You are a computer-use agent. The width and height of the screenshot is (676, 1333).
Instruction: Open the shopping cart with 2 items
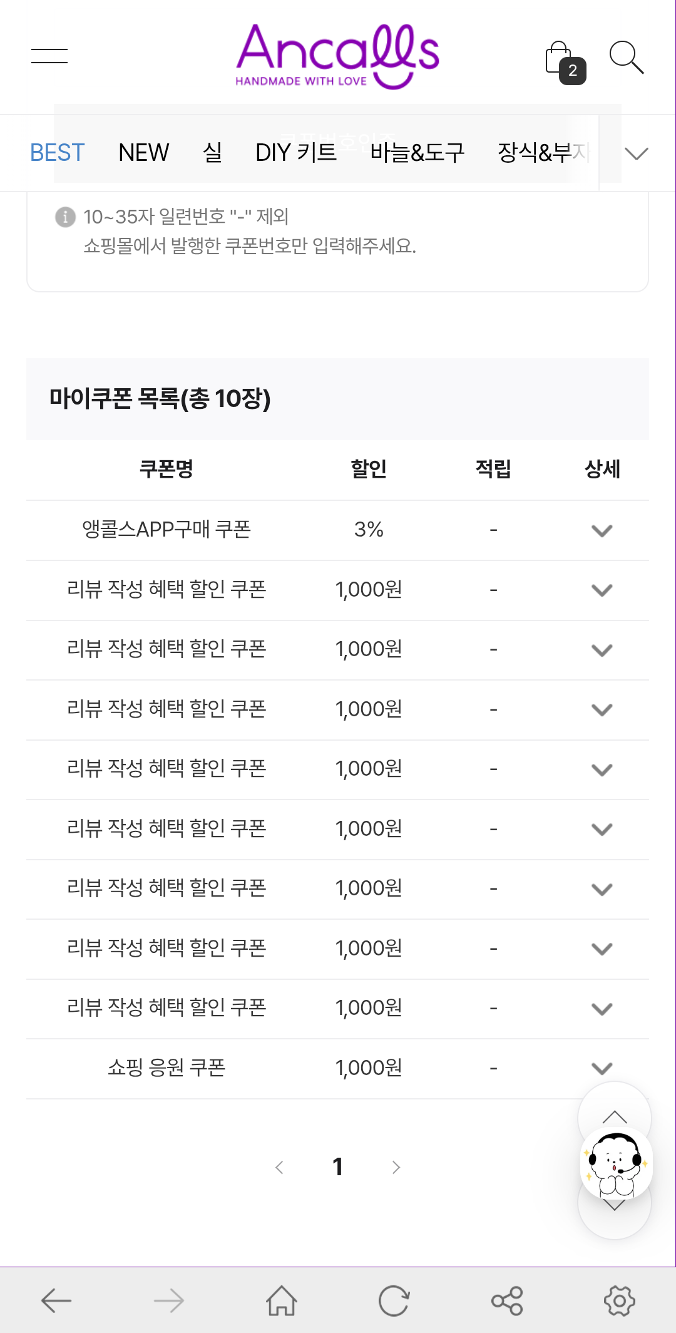pyautogui.click(x=563, y=61)
